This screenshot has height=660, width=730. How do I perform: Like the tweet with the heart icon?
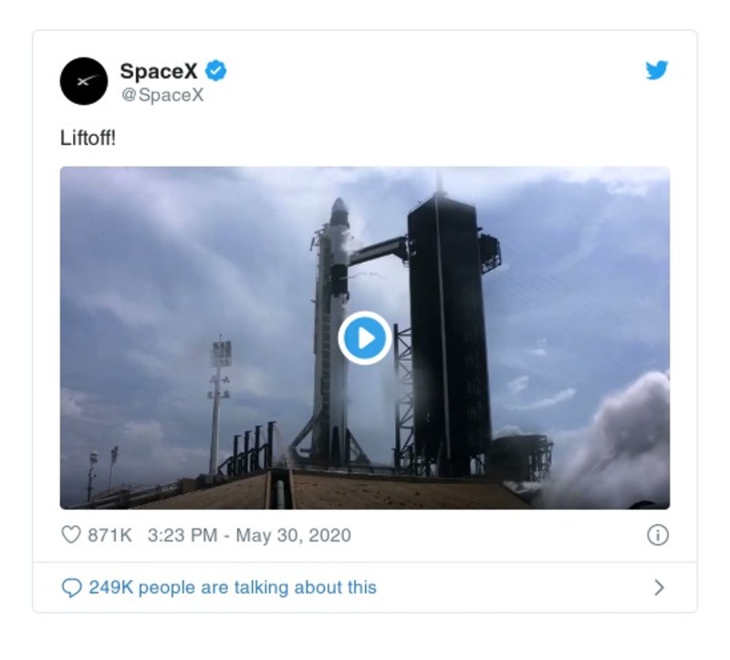(x=70, y=535)
